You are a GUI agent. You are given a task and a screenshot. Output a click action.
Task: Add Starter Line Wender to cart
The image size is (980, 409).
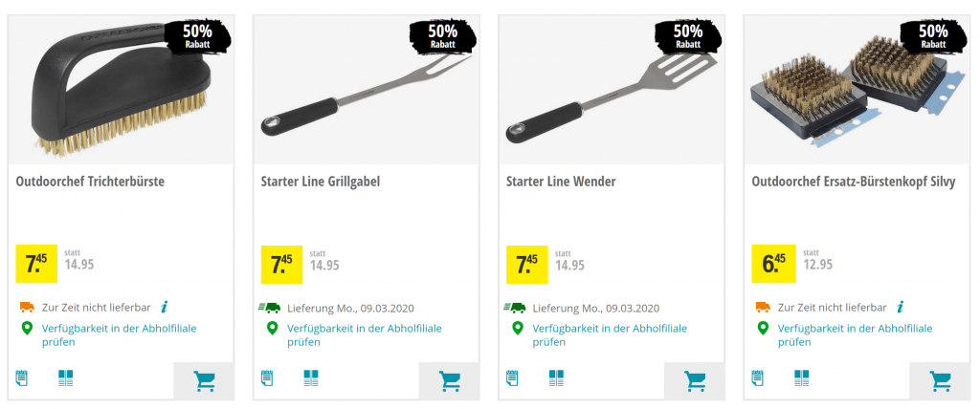694,381
